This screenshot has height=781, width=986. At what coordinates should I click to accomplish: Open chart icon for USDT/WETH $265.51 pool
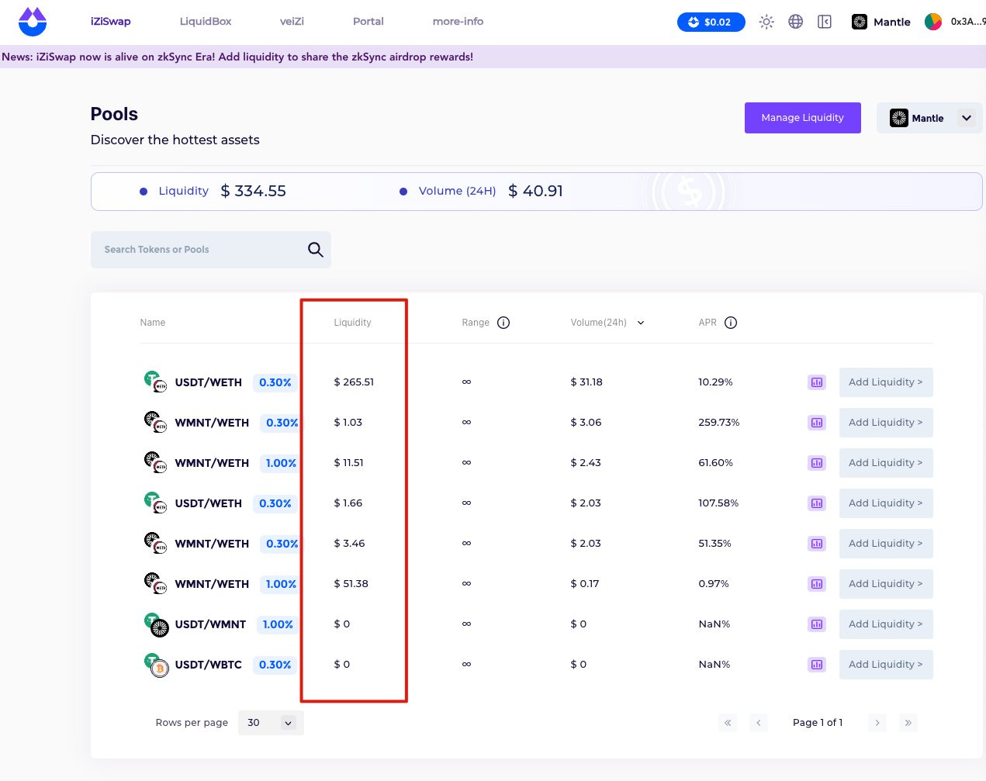[x=817, y=382]
